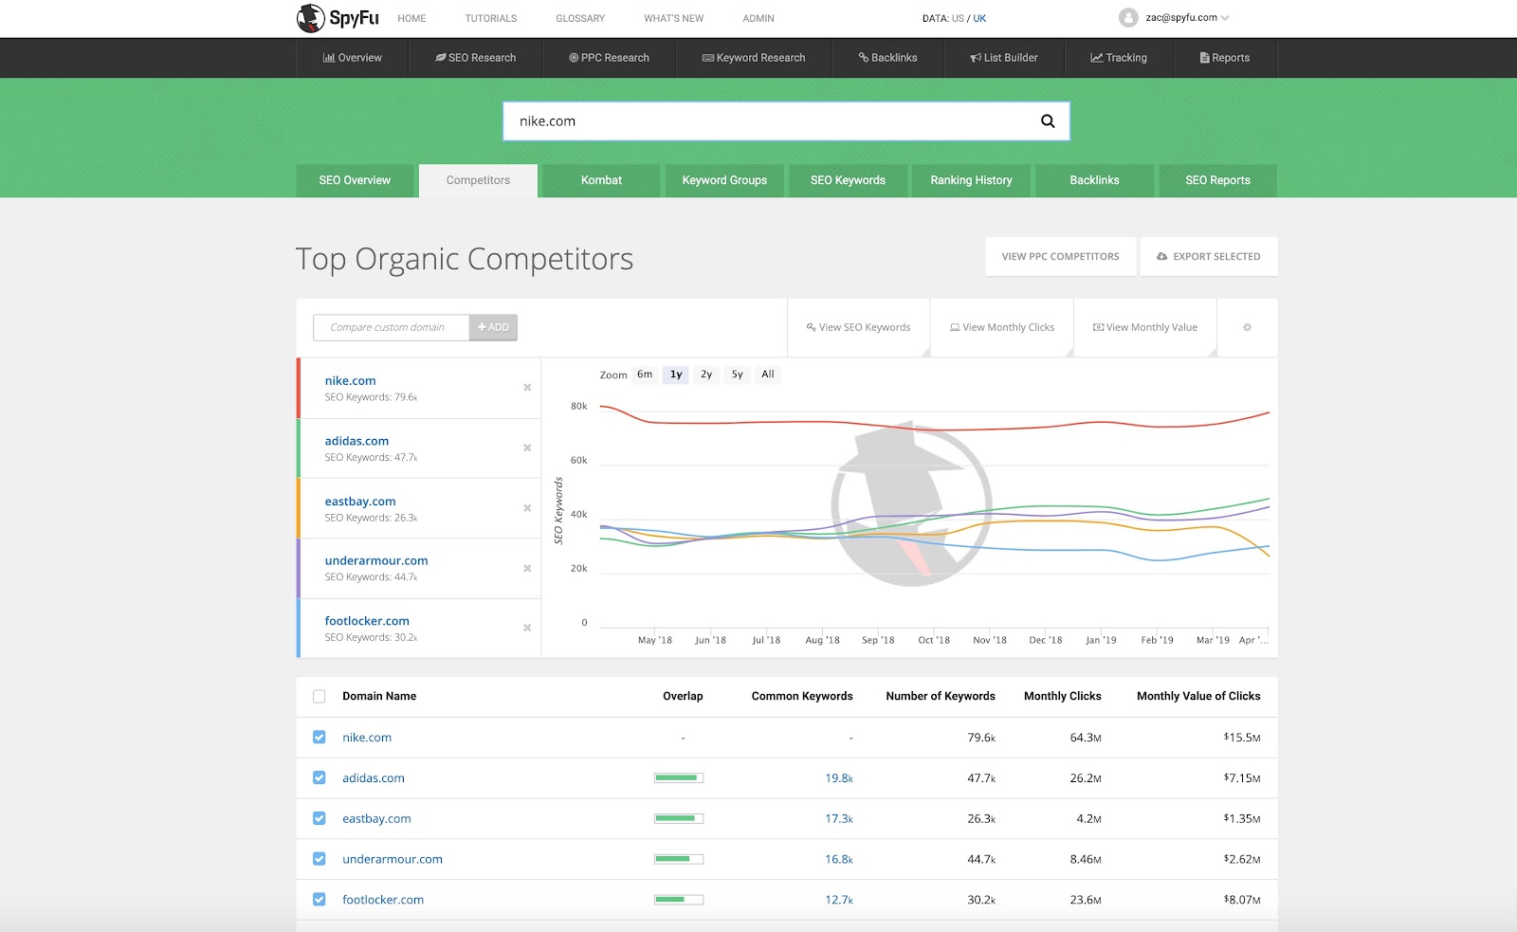This screenshot has width=1517, height=932.
Task: Switch data region to UK
Action: (x=979, y=19)
